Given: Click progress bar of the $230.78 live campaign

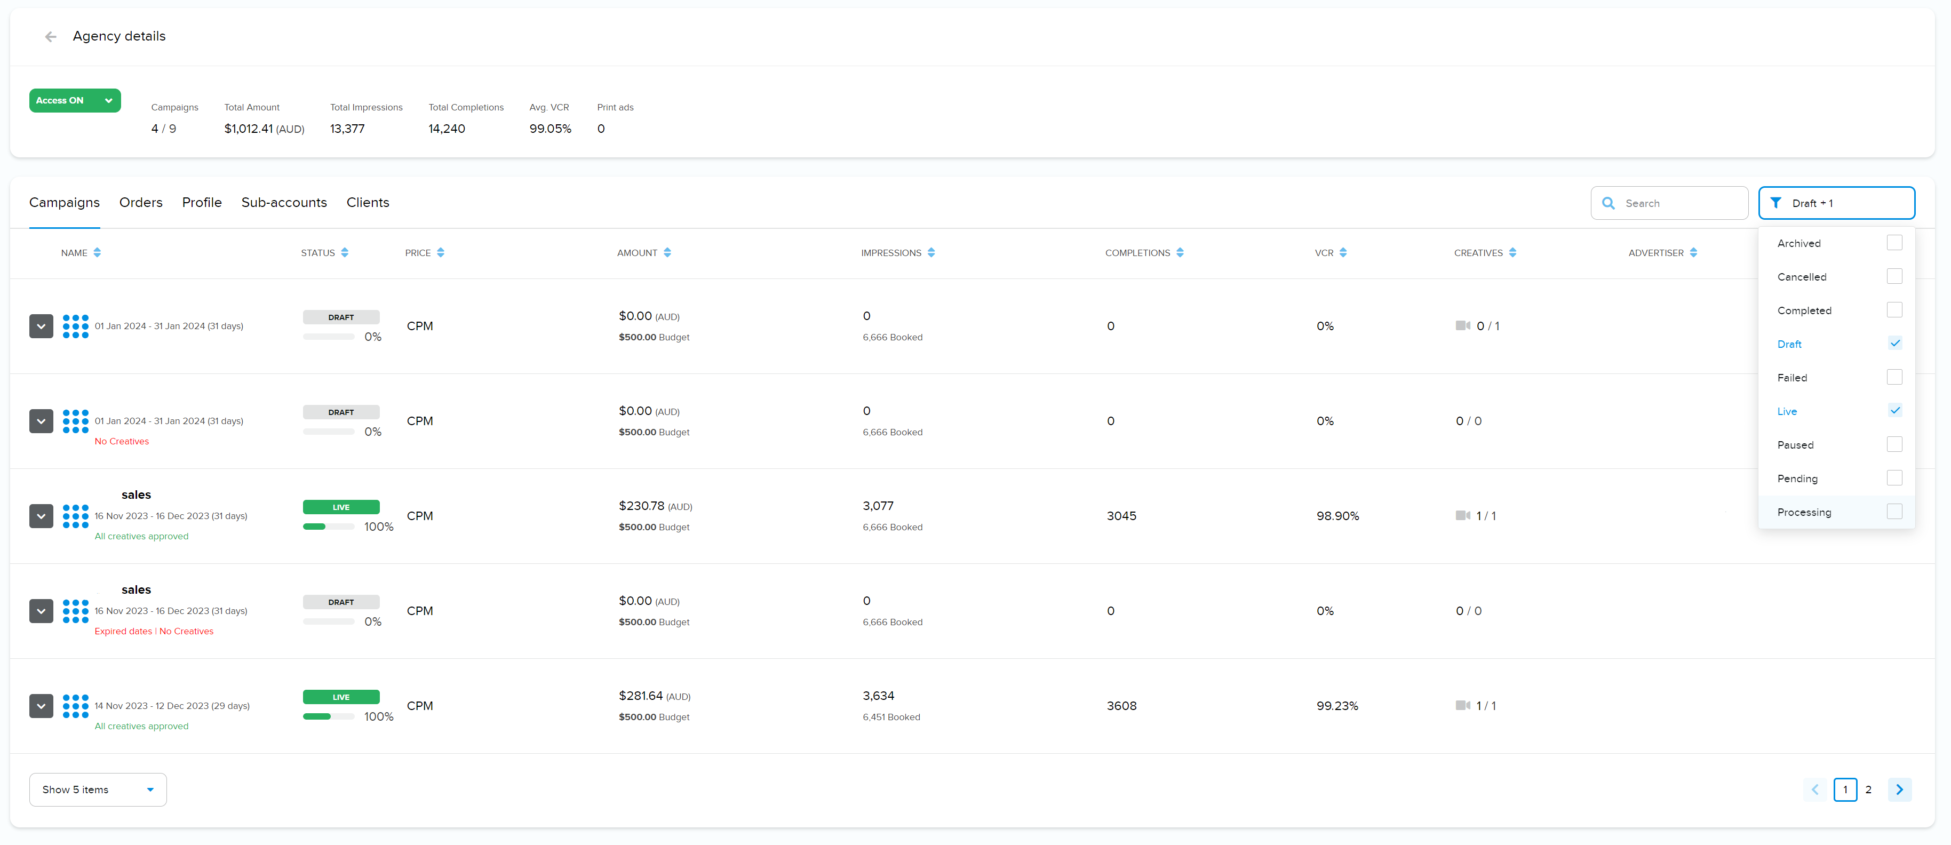Looking at the screenshot, I should [329, 527].
